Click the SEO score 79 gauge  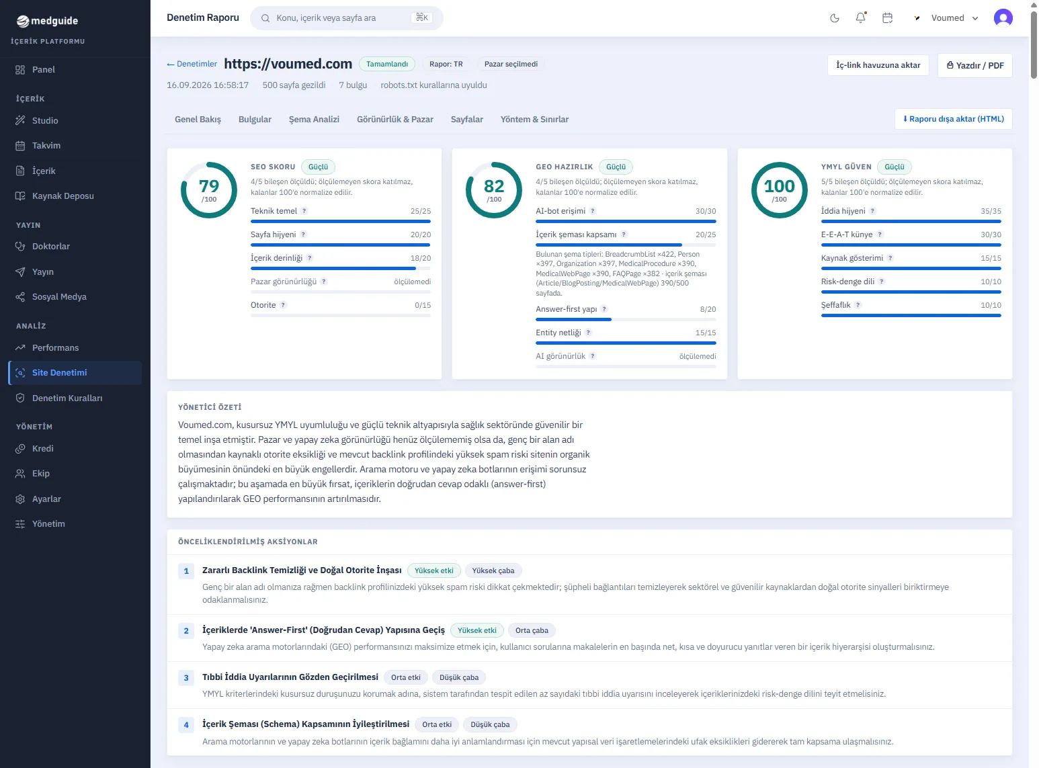pos(209,190)
